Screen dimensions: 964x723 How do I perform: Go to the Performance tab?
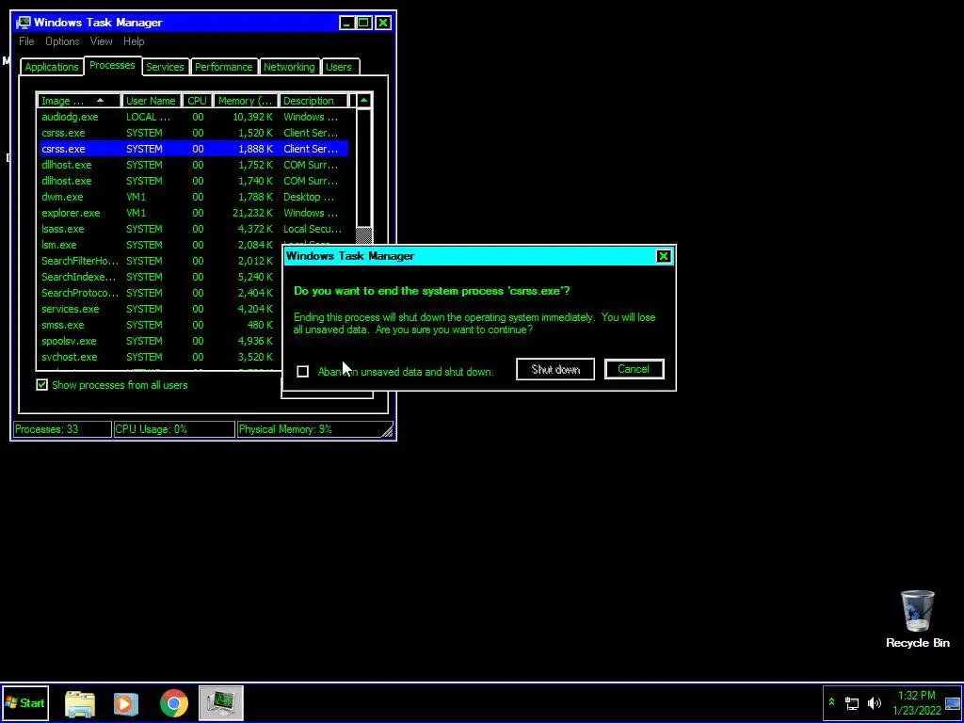pyautogui.click(x=224, y=67)
